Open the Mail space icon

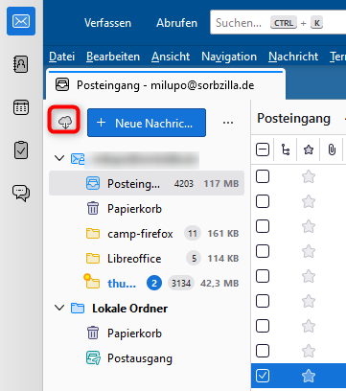pos(21,21)
